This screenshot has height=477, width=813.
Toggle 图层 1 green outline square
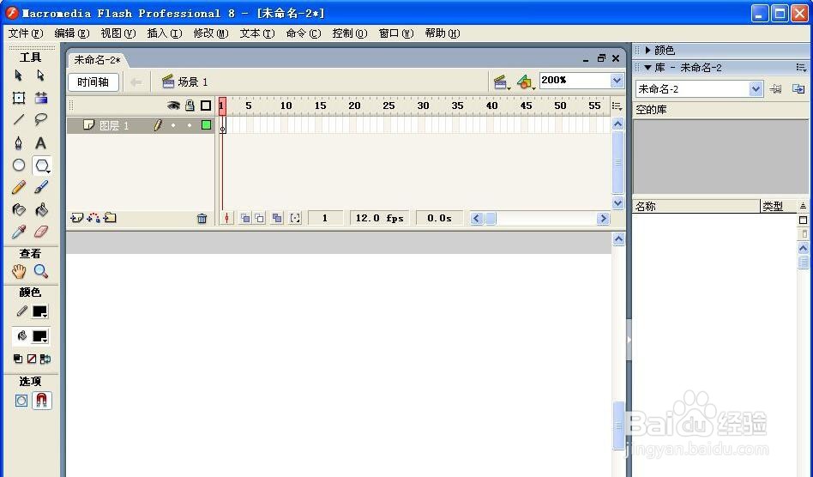207,125
